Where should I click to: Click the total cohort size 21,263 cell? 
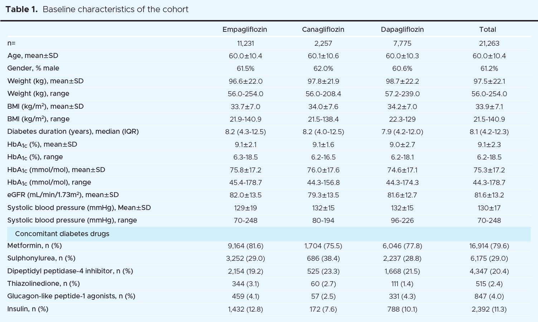(x=489, y=44)
